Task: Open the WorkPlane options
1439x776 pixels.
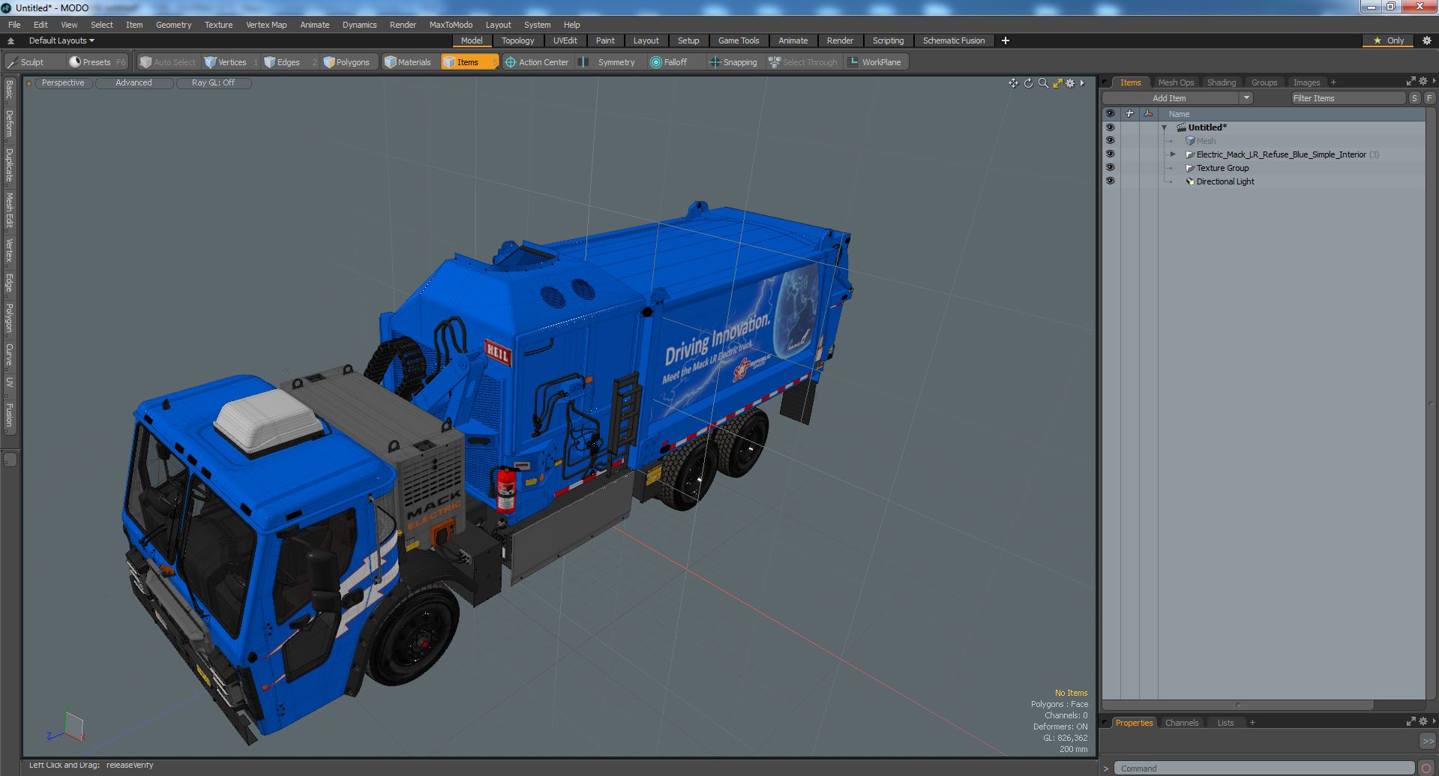Action: click(876, 62)
